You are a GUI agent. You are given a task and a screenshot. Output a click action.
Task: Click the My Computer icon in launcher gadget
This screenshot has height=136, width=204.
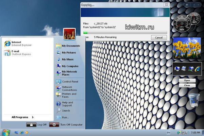[x=177, y=69]
